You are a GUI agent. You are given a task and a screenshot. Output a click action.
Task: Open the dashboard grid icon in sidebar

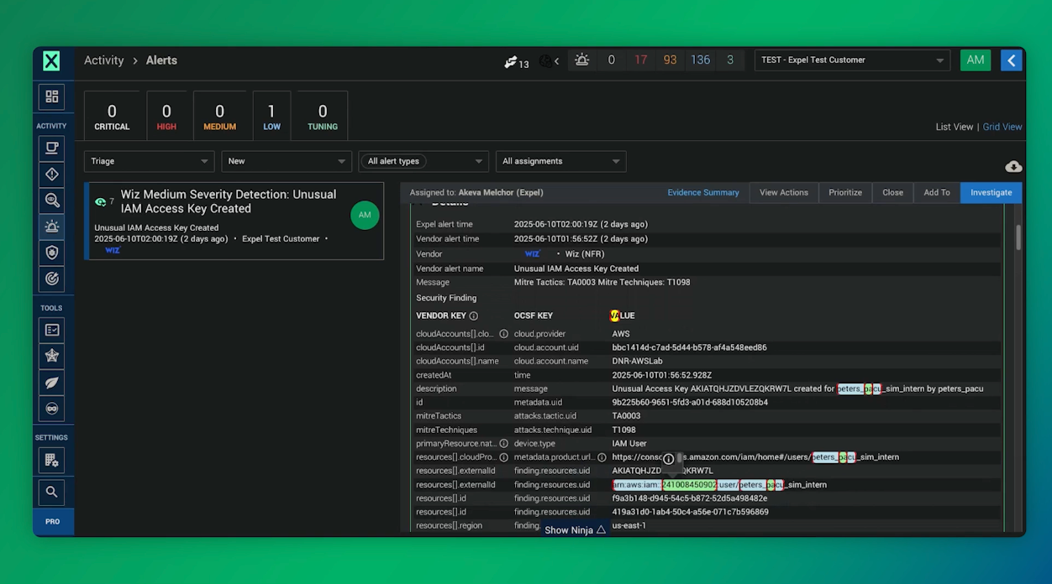click(51, 97)
